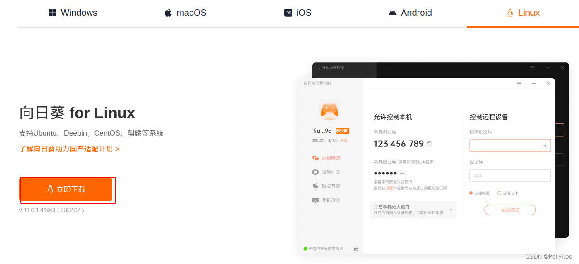Image resolution: width=579 pixels, height=264 pixels.
Task: Click the lock icon in status bar
Action: [356, 249]
